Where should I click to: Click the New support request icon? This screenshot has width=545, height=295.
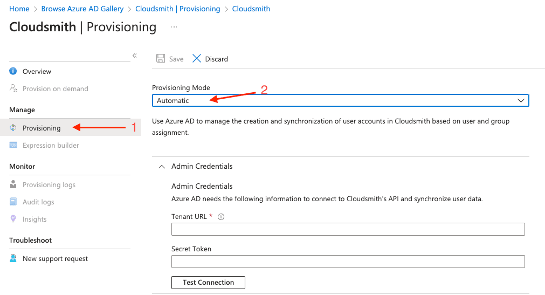click(13, 258)
